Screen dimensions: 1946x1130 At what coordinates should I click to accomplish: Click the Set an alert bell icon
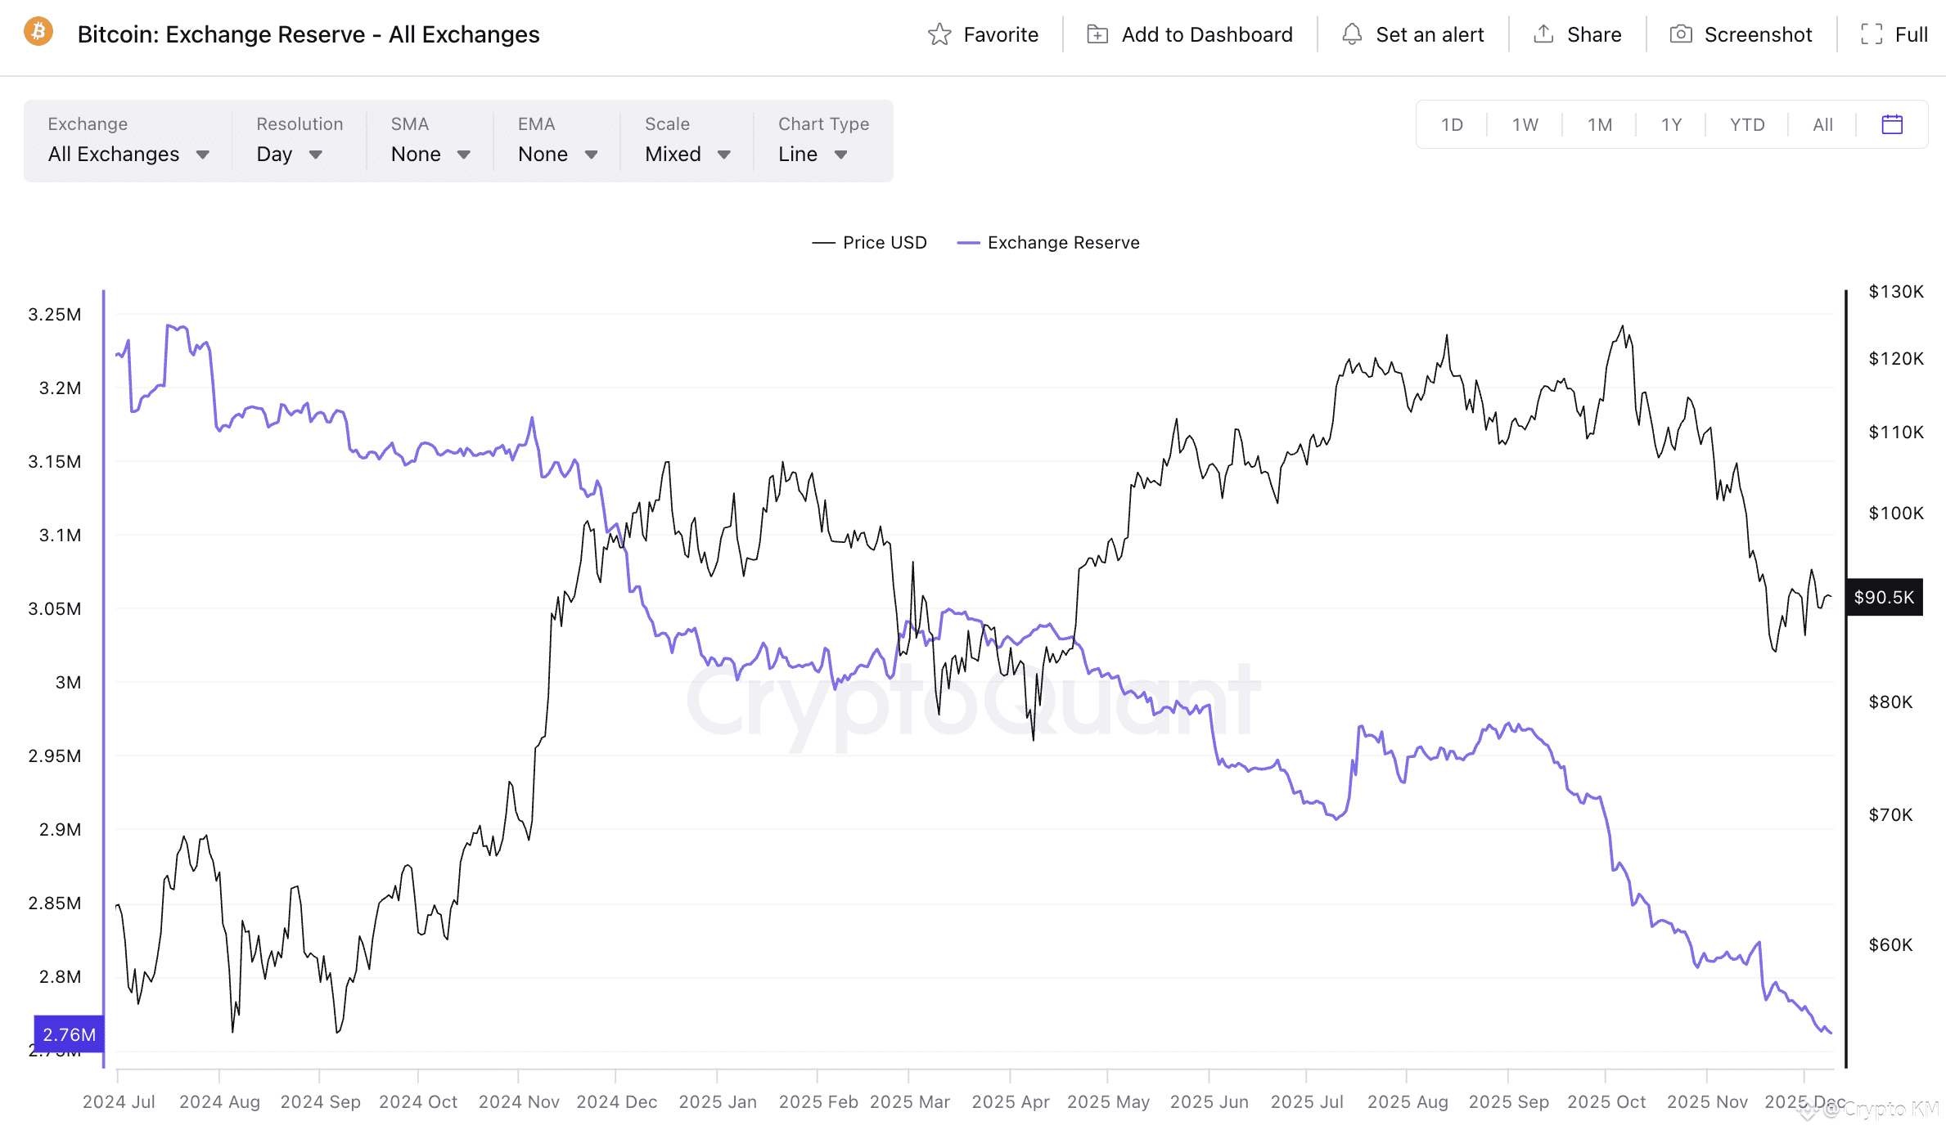1352,34
